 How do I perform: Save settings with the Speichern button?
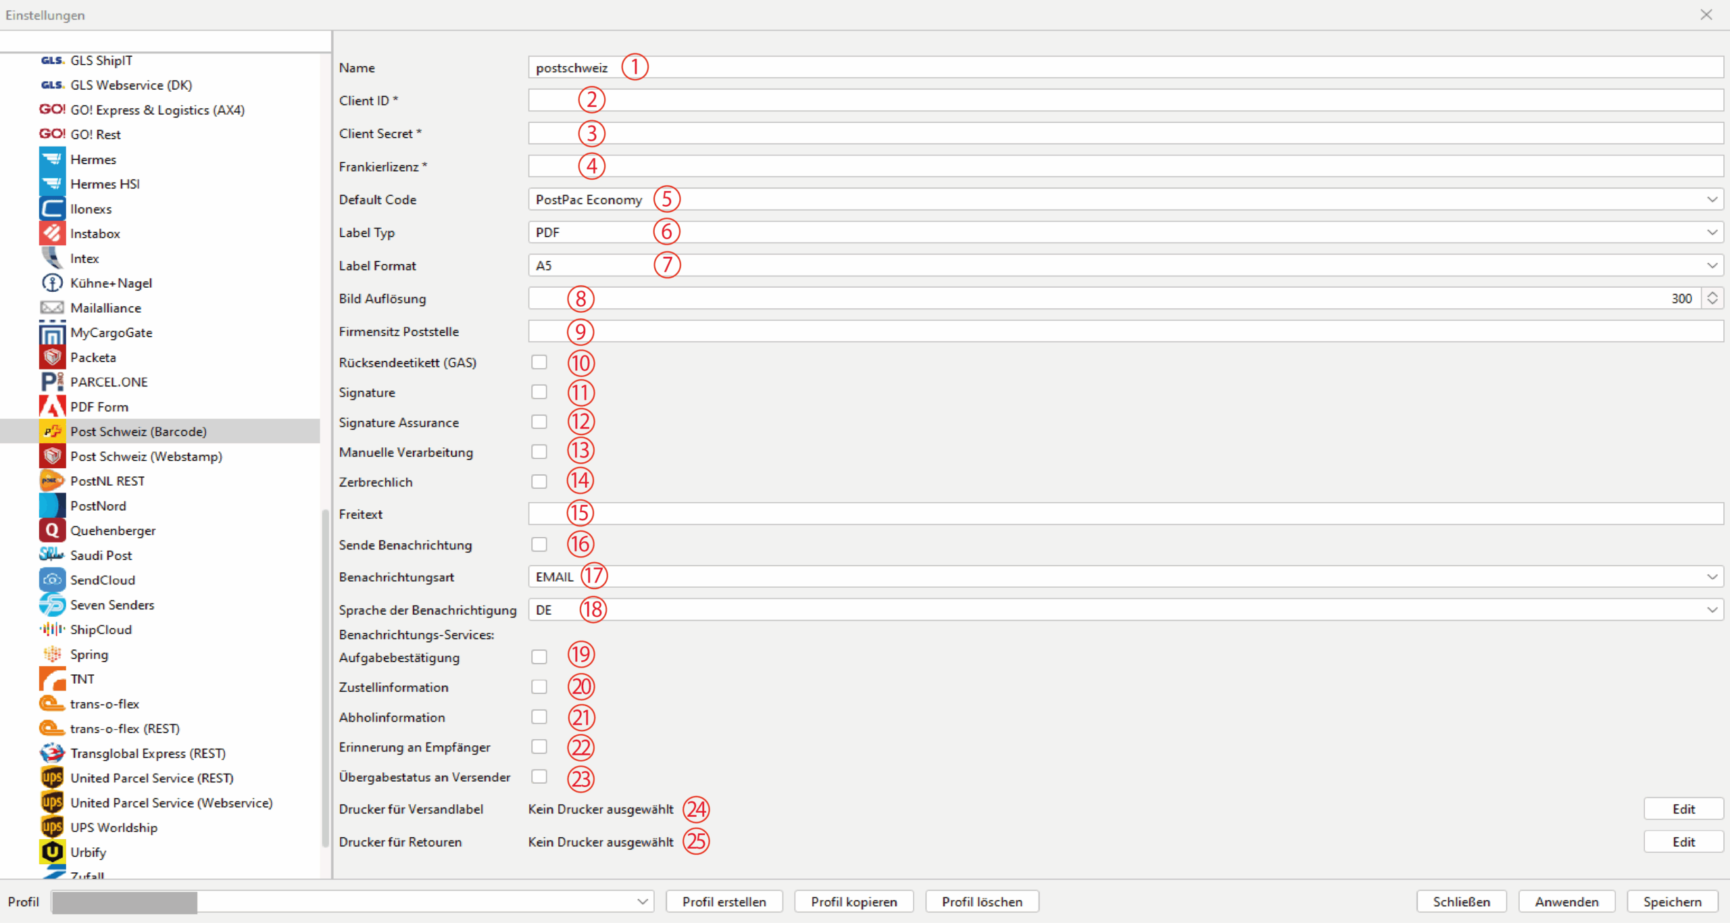tap(1673, 901)
